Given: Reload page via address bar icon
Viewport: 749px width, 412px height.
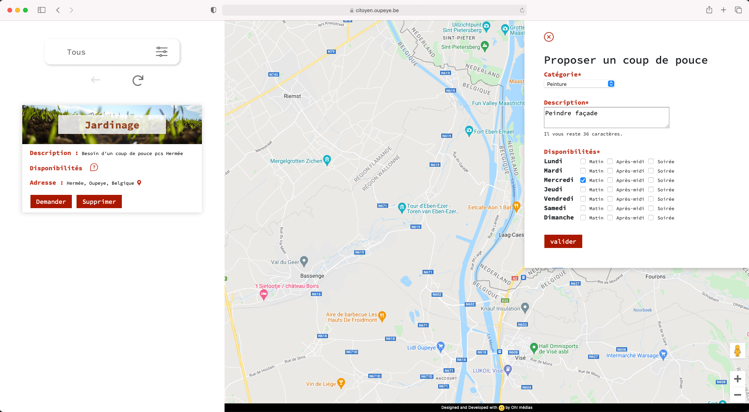Looking at the screenshot, I should point(522,11).
